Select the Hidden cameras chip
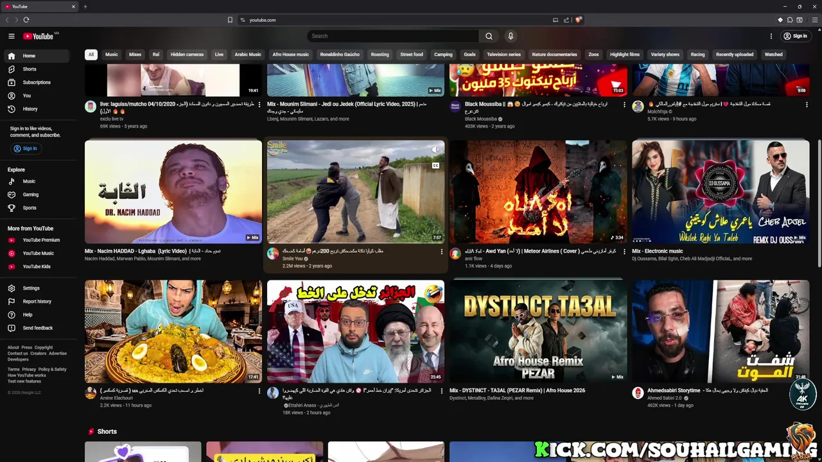The image size is (822, 462). pyautogui.click(x=187, y=55)
